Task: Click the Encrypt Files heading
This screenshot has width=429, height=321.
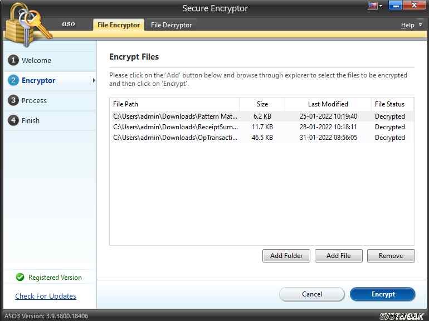Action: pyautogui.click(x=134, y=57)
